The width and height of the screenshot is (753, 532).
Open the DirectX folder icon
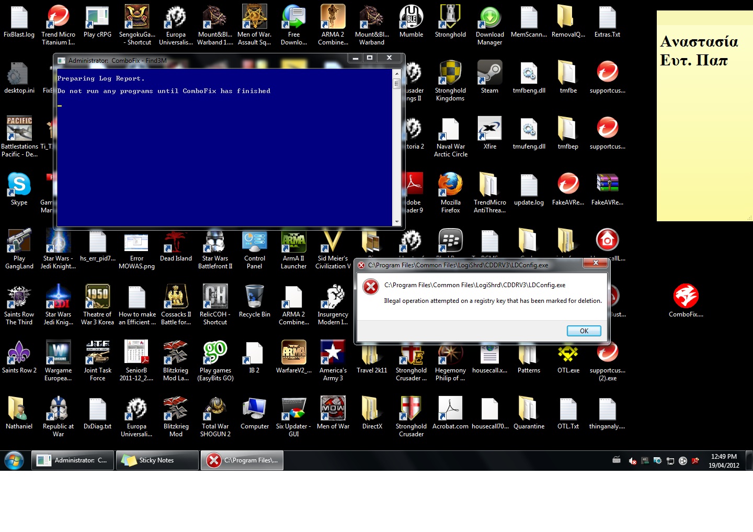pos(372,413)
